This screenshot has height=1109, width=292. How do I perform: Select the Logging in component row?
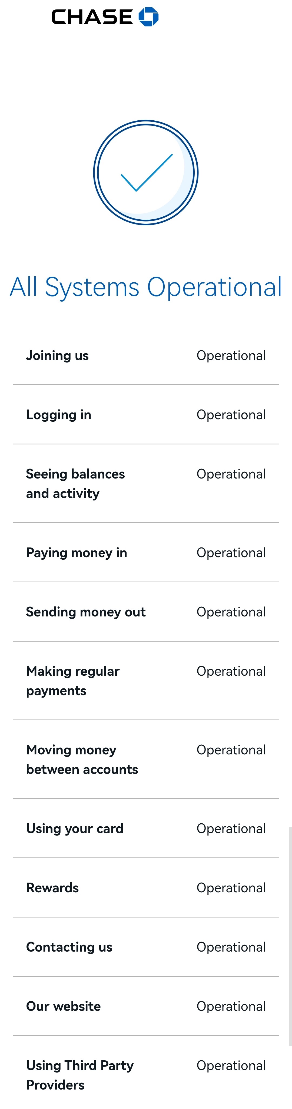[146, 415]
